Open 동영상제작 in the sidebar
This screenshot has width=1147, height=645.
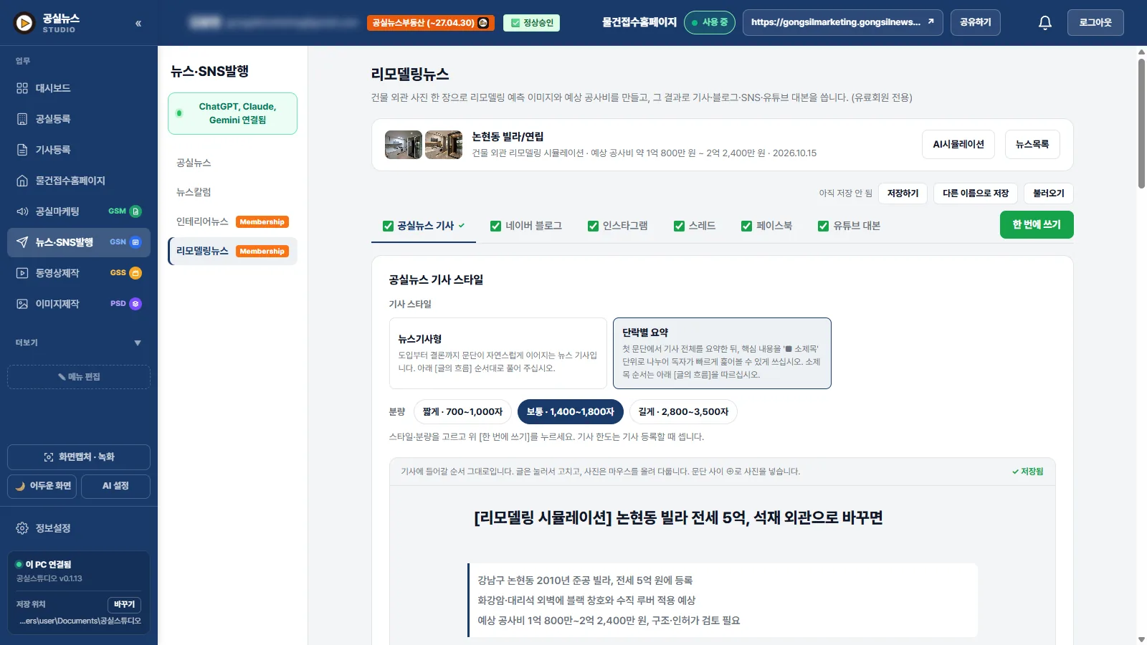(79, 273)
